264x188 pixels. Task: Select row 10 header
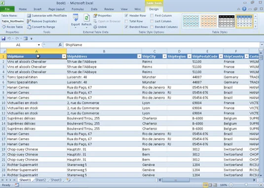pos(3,103)
